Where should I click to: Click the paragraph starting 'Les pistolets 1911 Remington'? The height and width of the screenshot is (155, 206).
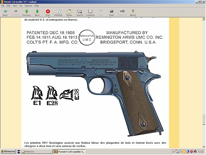95,144
